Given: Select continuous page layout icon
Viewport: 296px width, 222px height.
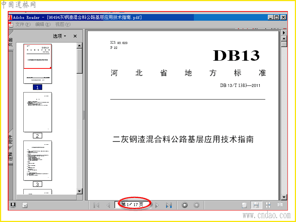Looking at the screenshot, I should [x=256, y=205].
